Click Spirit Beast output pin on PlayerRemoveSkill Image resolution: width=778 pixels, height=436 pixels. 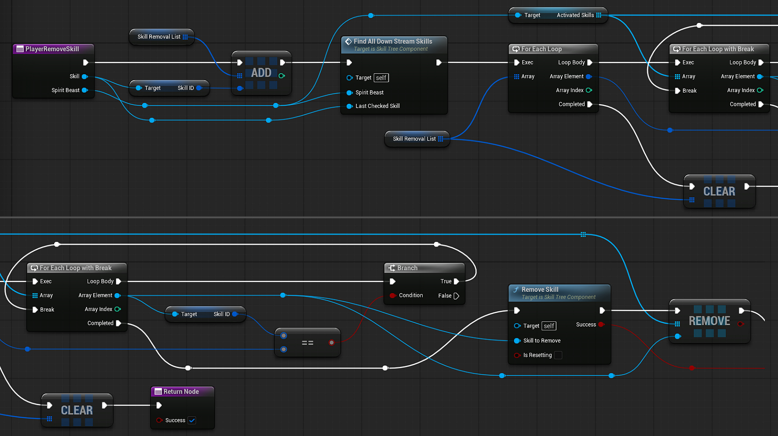point(85,90)
